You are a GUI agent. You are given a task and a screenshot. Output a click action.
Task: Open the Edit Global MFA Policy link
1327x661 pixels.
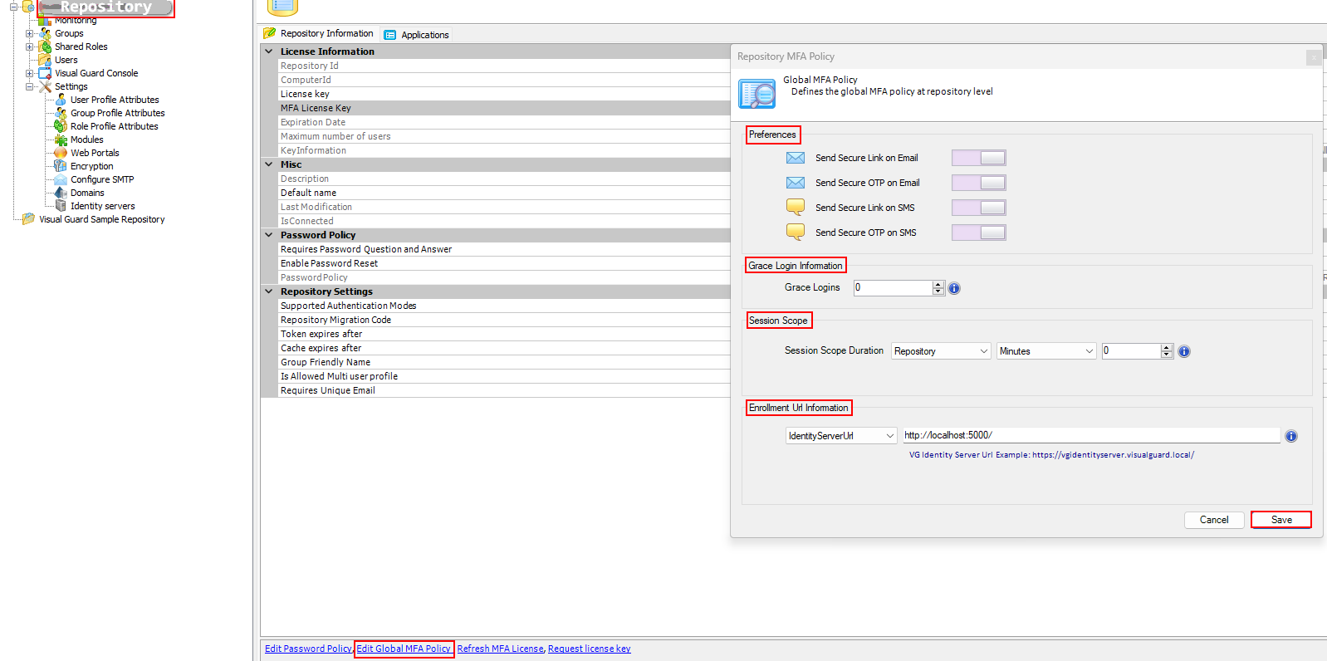[x=404, y=649]
